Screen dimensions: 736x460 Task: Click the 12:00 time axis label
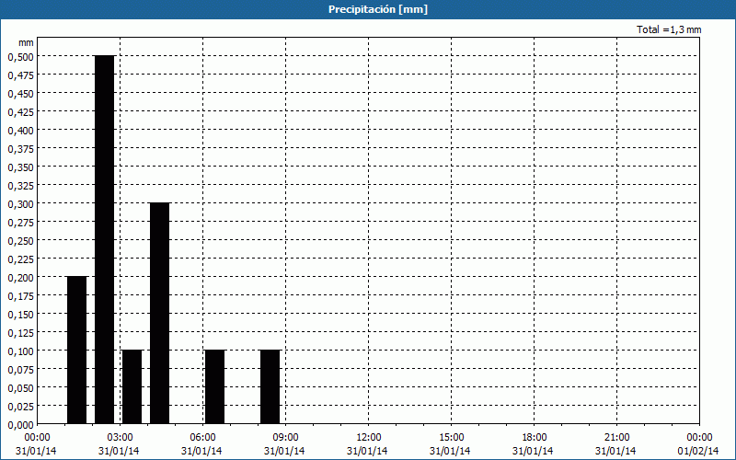pyautogui.click(x=369, y=438)
